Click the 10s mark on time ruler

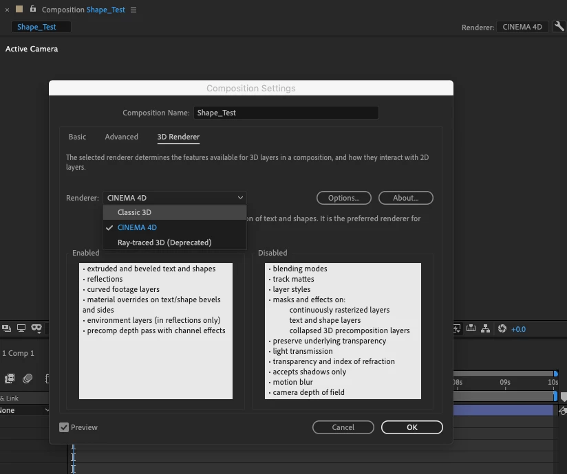coord(553,383)
